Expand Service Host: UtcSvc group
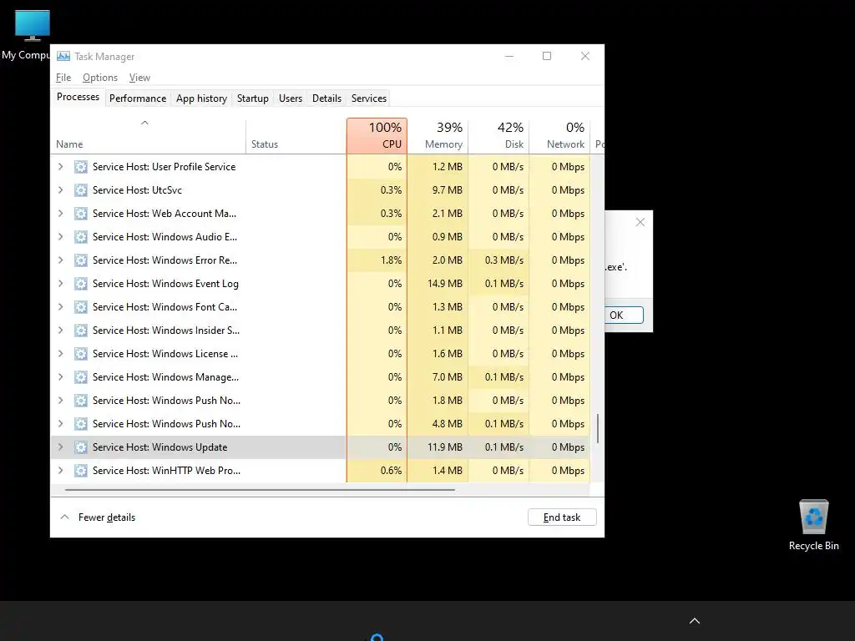The width and height of the screenshot is (855, 641). [60, 190]
